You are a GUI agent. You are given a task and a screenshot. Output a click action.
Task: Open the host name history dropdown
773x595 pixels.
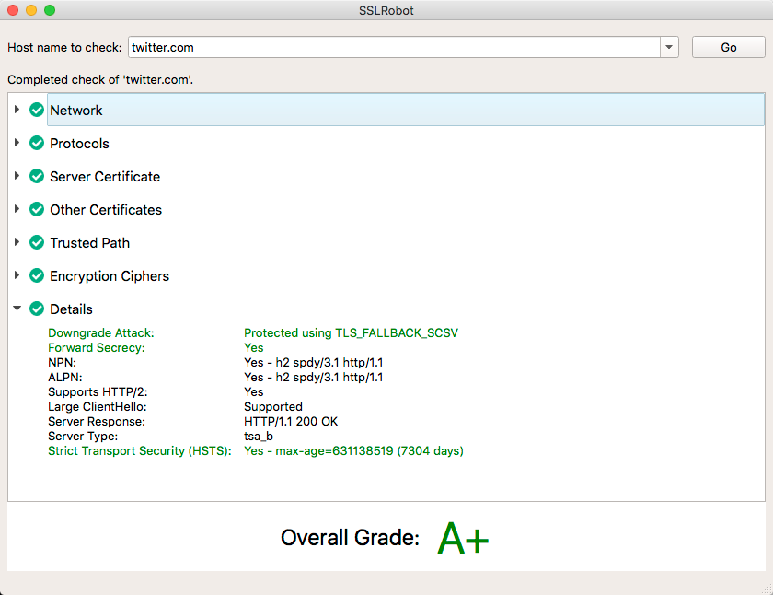(669, 47)
